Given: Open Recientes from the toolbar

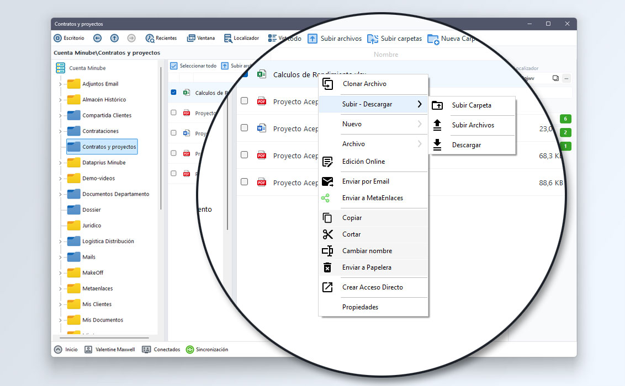Looking at the screenshot, I should click(161, 38).
